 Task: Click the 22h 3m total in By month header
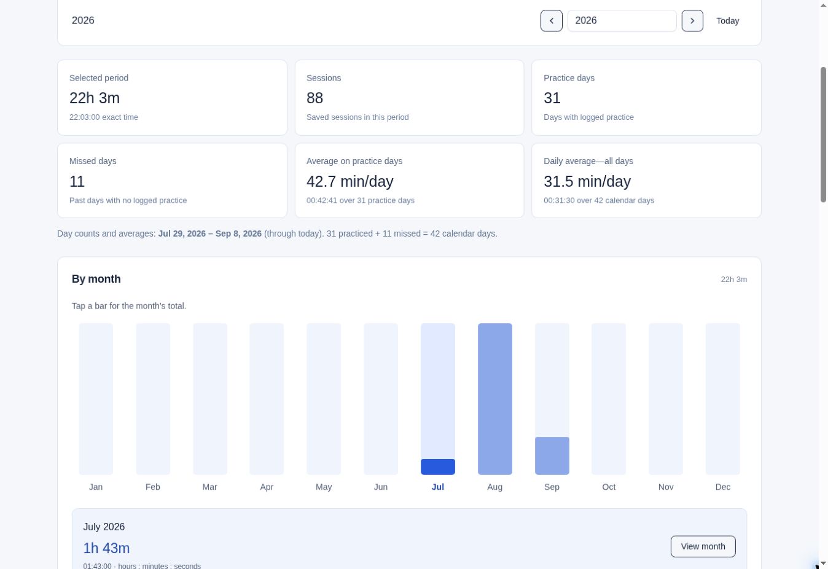[734, 279]
